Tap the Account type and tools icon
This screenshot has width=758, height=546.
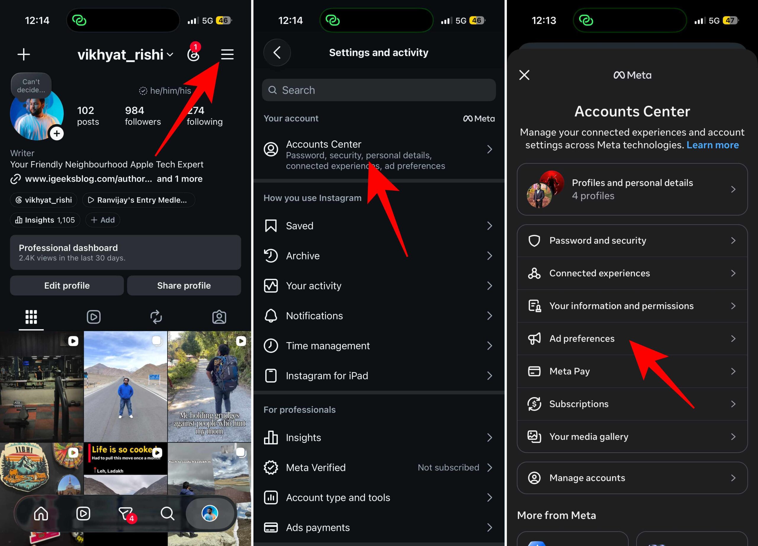pyautogui.click(x=271, y=497)
